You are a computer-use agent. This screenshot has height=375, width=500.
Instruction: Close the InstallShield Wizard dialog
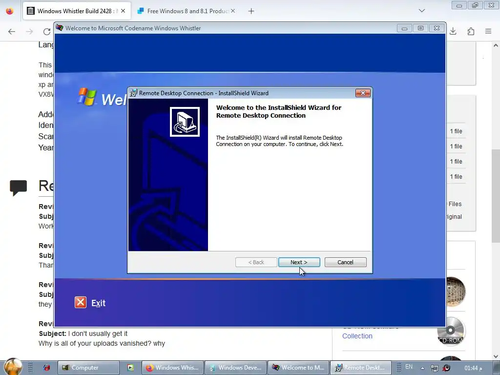(x=363, y=93)
